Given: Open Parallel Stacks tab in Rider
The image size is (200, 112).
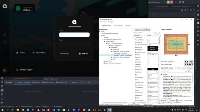Looking at the screenshot, I should (x=62, y=82).
